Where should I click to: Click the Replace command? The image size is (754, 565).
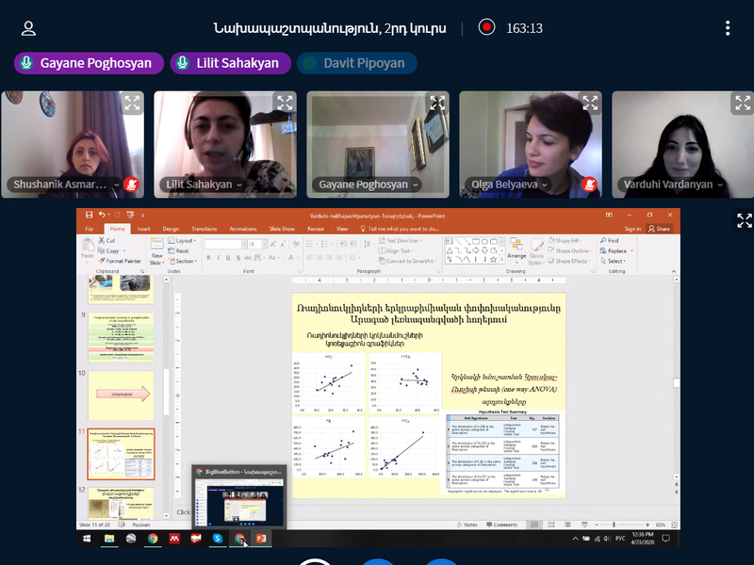(616, 250)
